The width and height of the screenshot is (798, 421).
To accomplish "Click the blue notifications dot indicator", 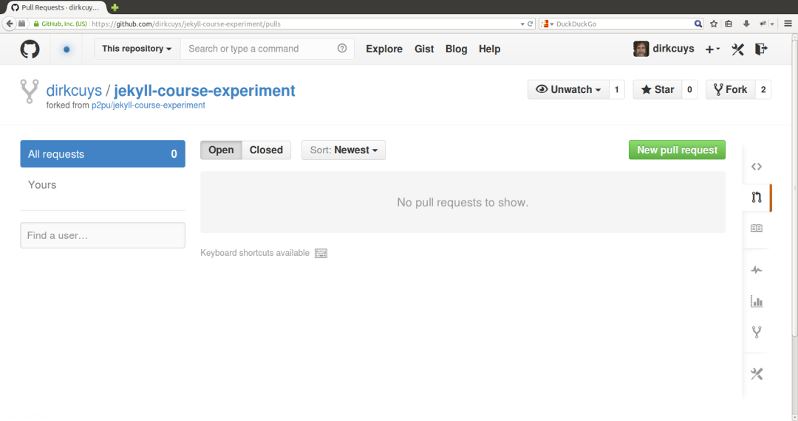I will tap(66, 49).
